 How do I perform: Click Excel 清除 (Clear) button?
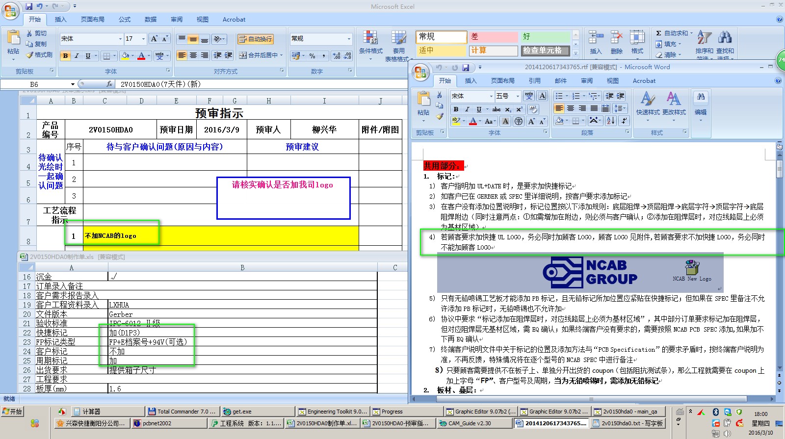coord(668,55)
